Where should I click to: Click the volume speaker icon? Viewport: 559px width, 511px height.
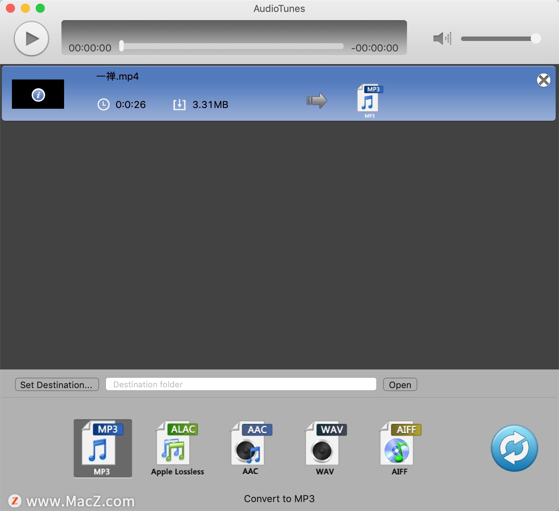(x=442, y=38)
